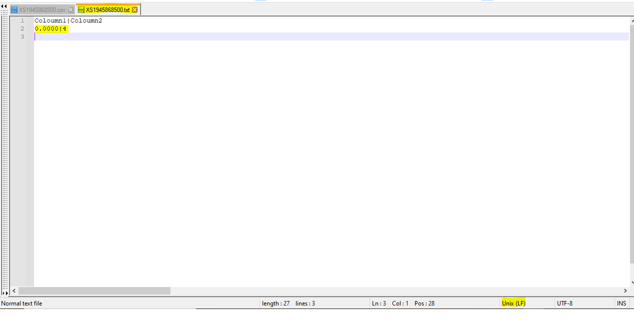Viewport: 634px width, 324px height.
Task: Click line number 2 in the margin
Action: click(x=22, y=28)
